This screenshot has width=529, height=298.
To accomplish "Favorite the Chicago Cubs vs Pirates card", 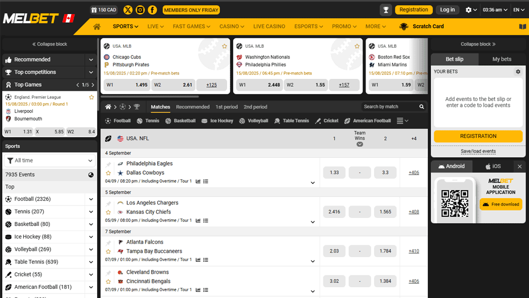I will coord(224,46).
